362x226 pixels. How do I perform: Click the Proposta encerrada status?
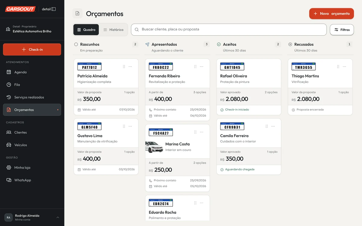point(308,110)
